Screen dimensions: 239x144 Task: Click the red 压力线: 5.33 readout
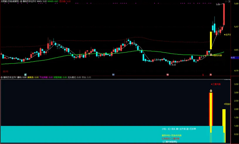pos(65,1)
